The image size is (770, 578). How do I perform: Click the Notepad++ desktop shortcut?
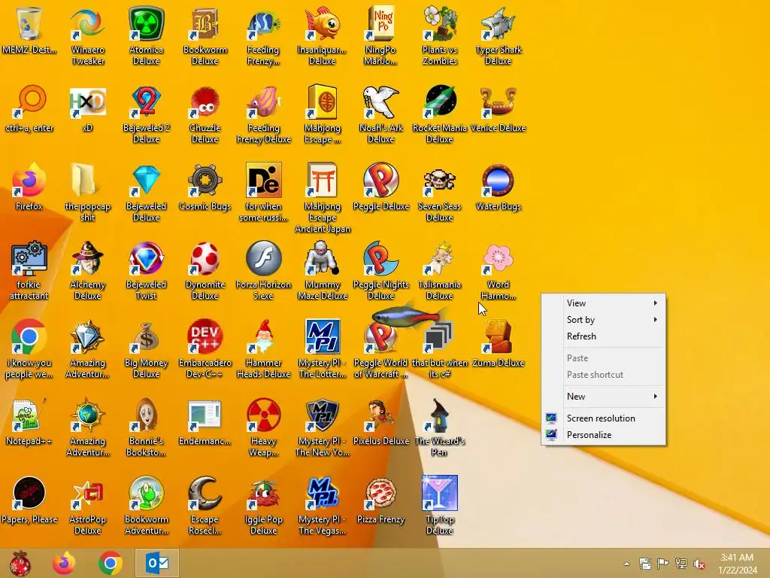click(x=29, y=415)
